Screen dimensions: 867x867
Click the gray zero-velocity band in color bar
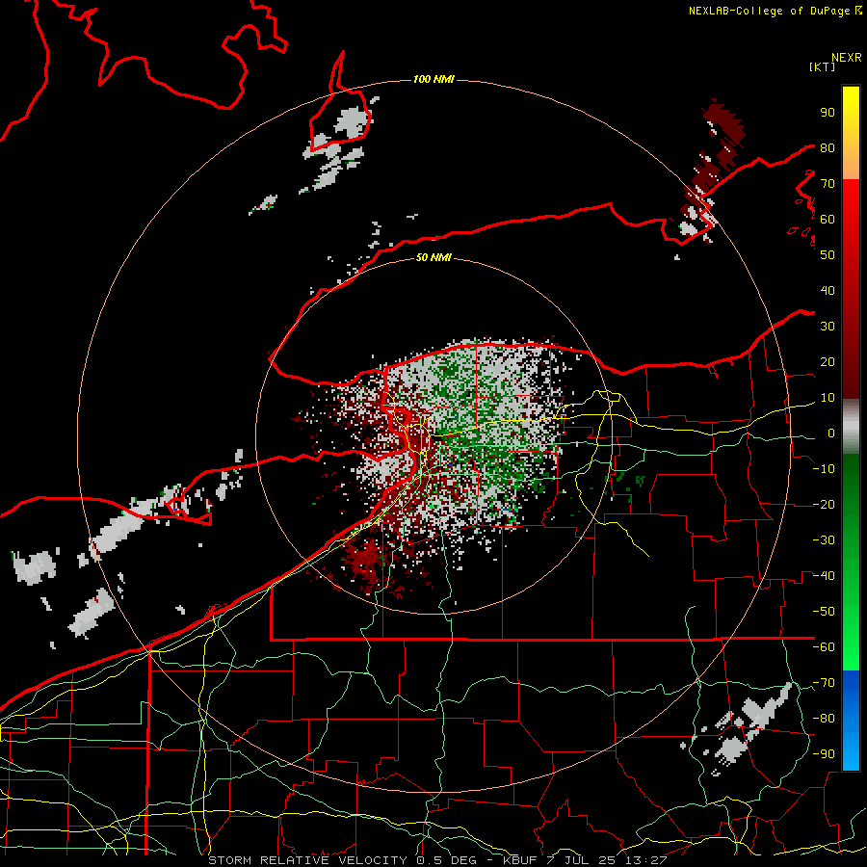[851, 426]
